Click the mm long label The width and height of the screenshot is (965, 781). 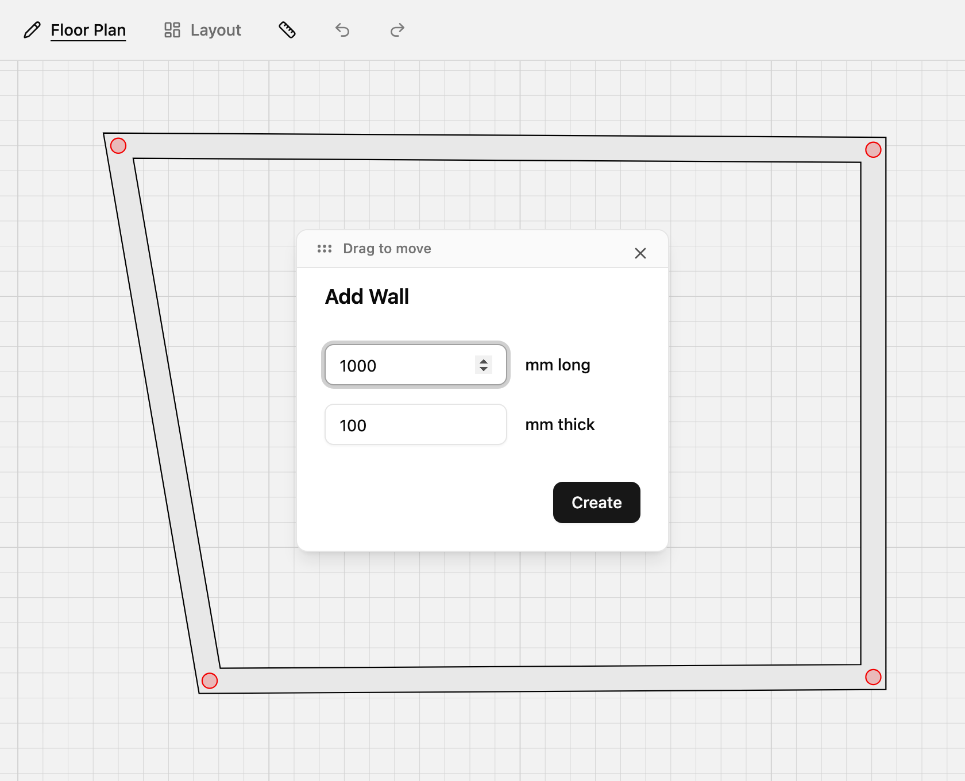(558, 365)
